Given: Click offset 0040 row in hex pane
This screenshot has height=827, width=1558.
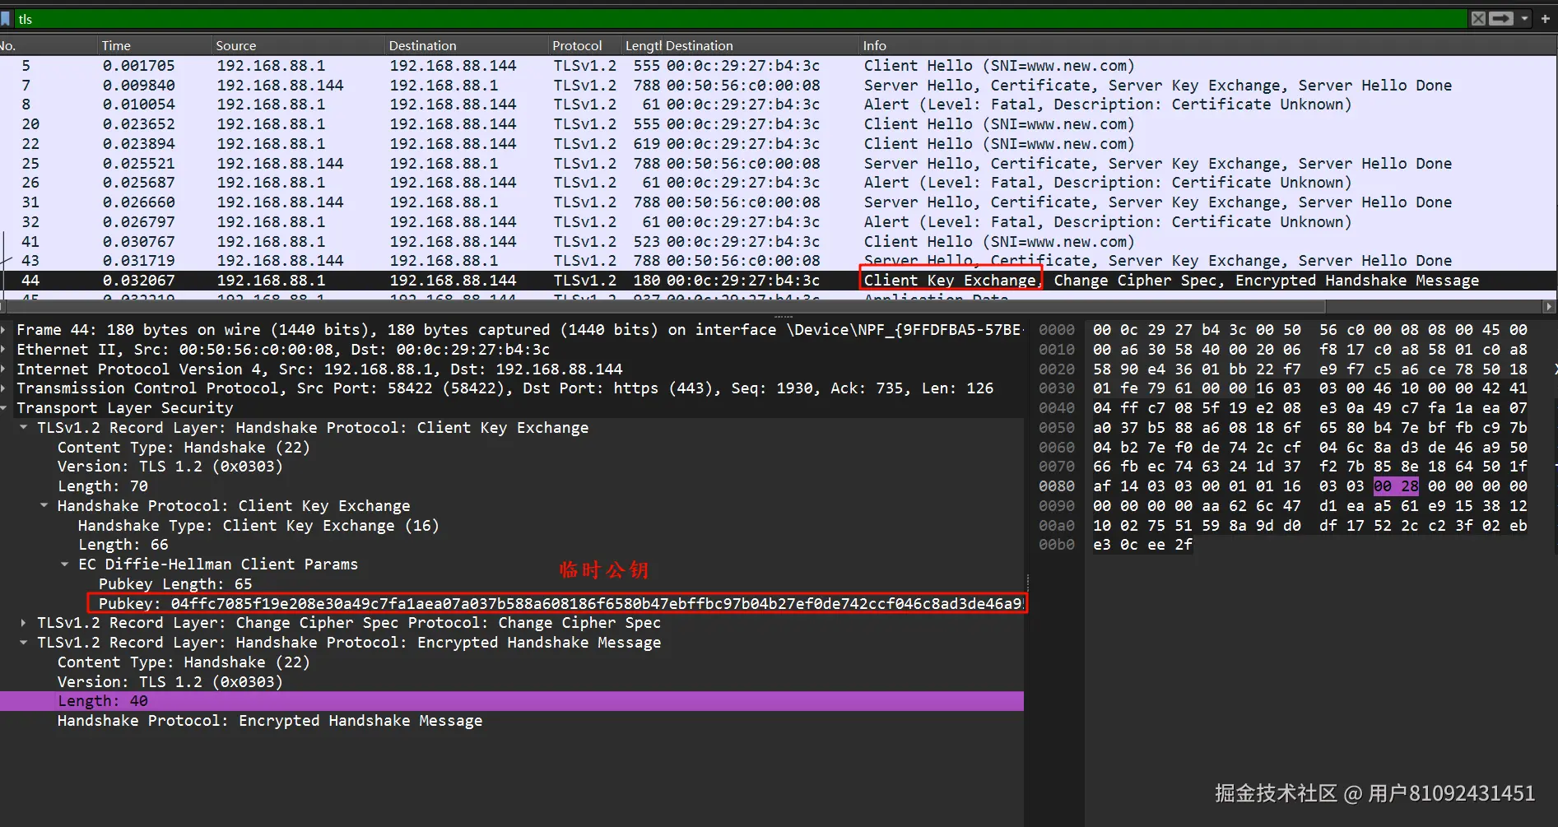Looking at the screenshot, I should pyautogui.click(x=1284, y=408).
